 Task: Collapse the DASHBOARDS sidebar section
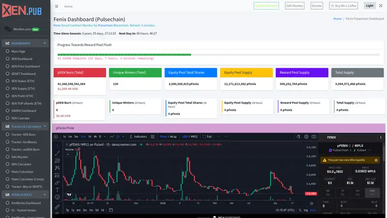pyautogui.click(x=25, y=43)
